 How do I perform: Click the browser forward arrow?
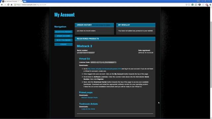[x=5, y=5]
